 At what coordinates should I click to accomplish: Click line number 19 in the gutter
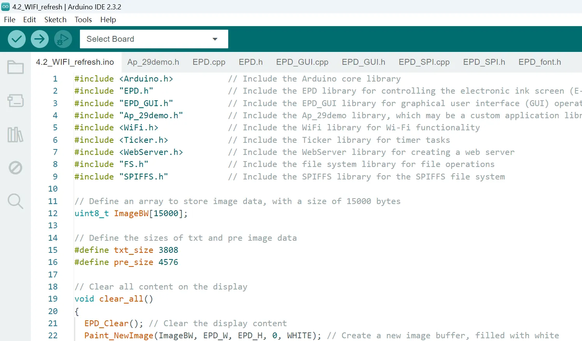click(53, 299)
